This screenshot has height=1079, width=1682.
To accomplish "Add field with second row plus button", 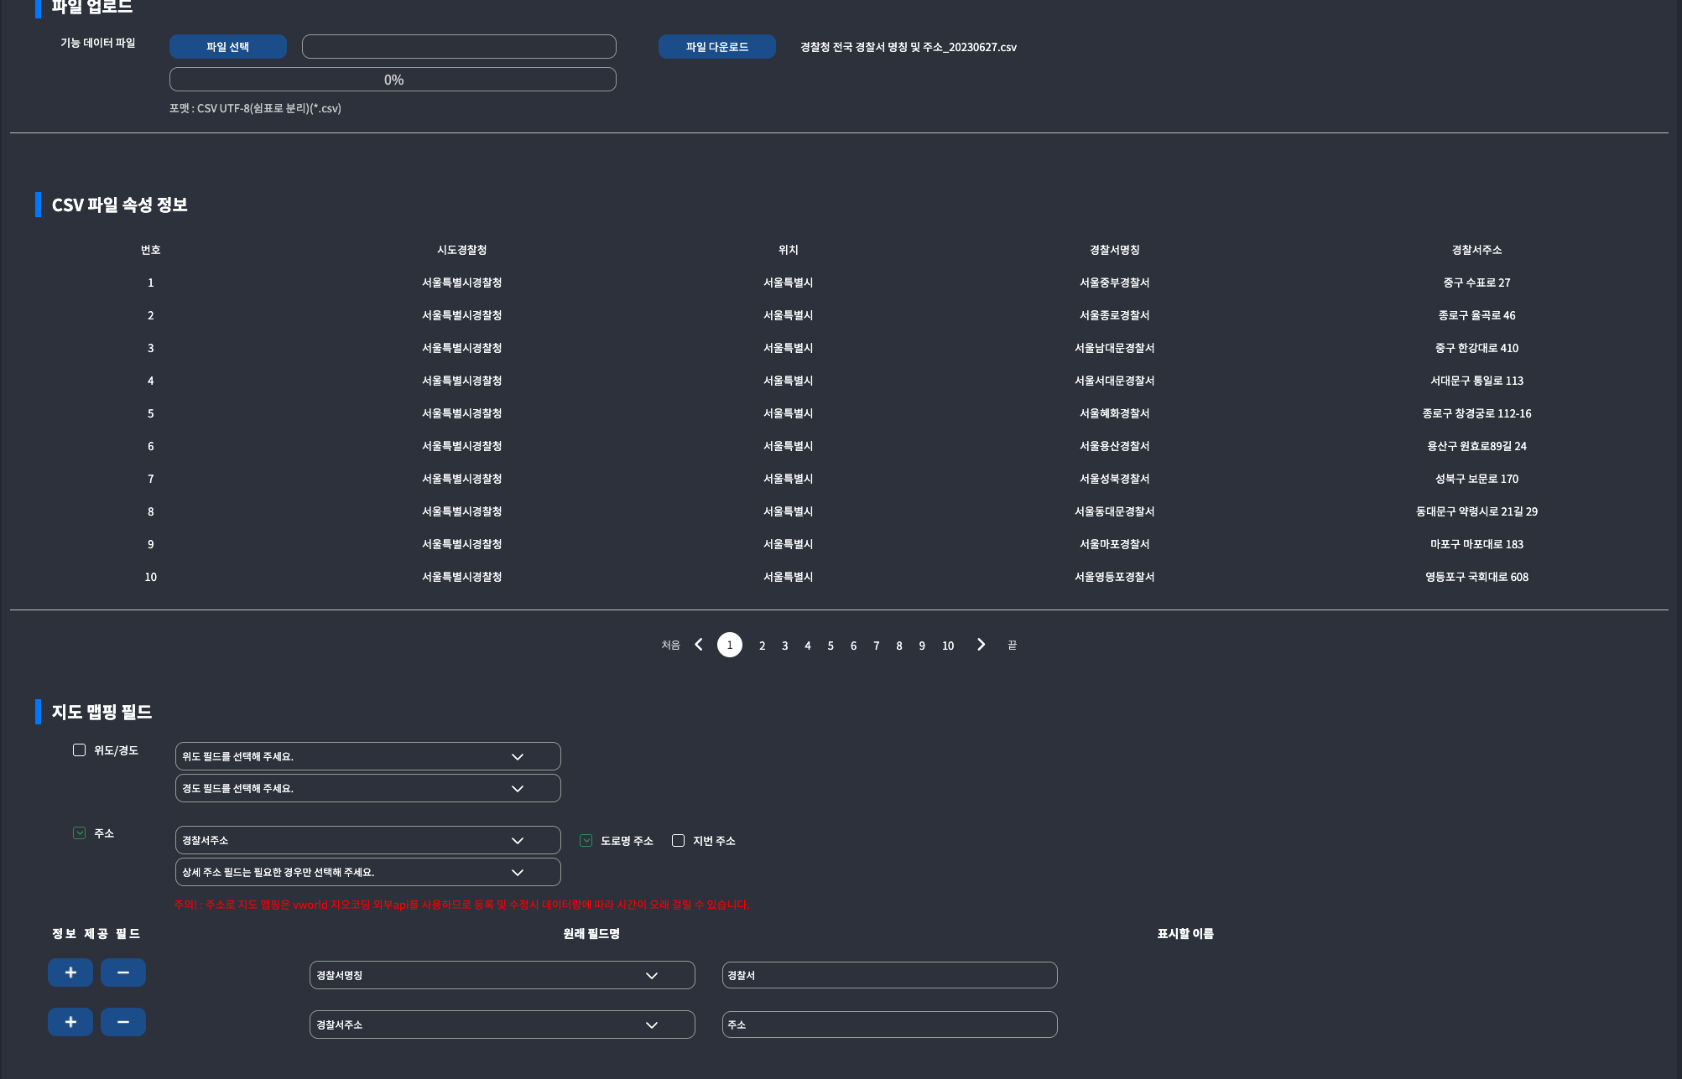I will [70, 1022].
